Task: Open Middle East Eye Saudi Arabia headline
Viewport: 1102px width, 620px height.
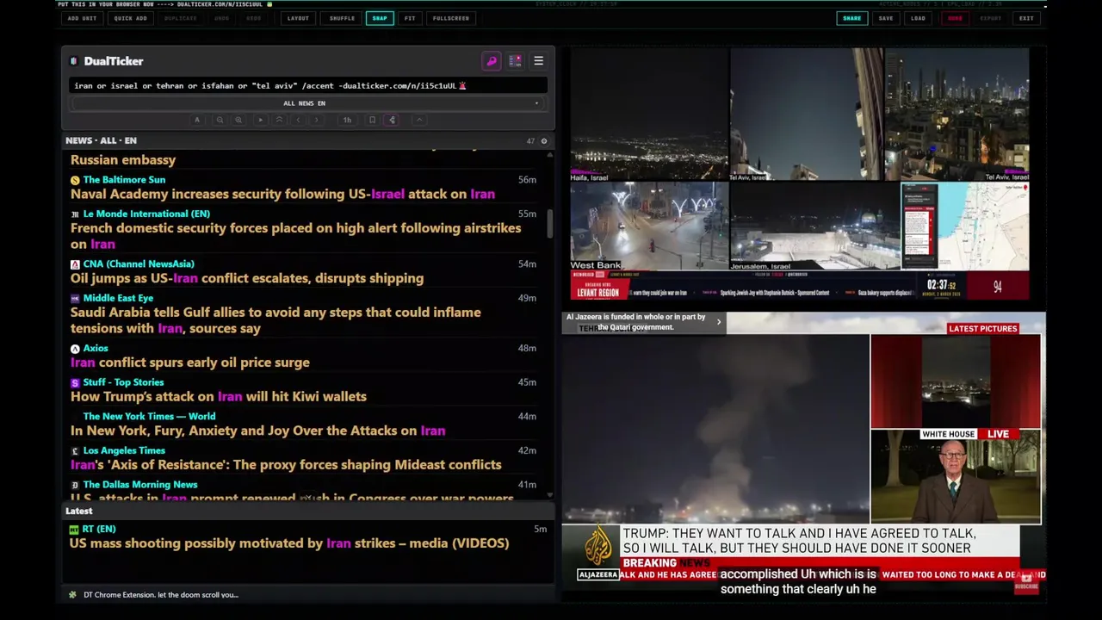Action: tap(275, 320)
